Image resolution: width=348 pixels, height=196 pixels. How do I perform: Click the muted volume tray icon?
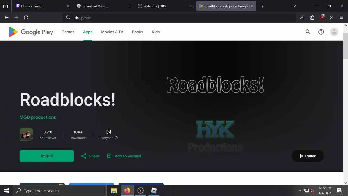(313, 191)
